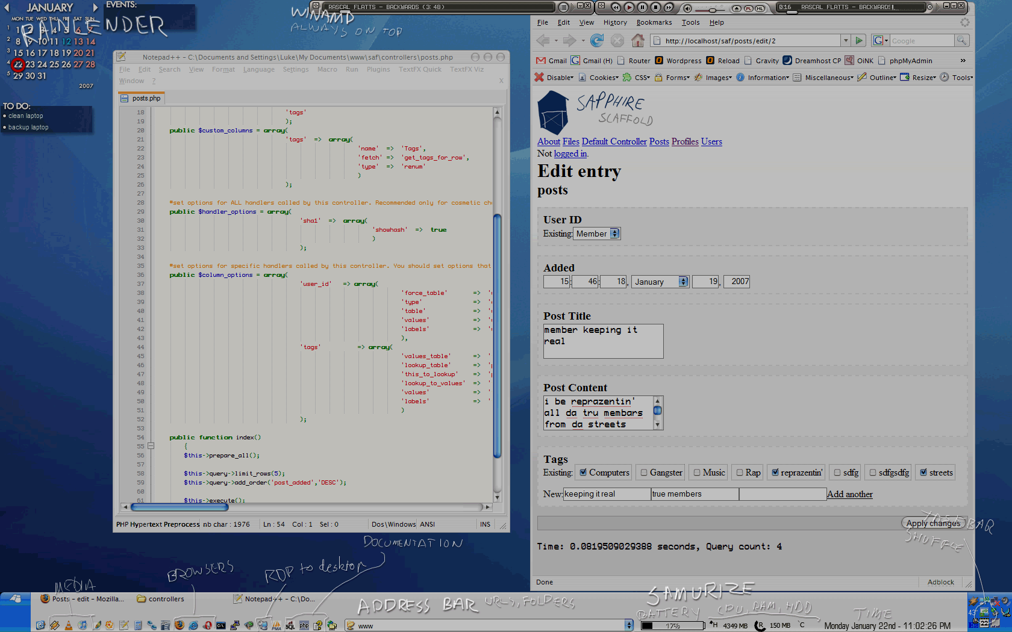
Task: Open Disable web developer menu
Action: [554, 78]
